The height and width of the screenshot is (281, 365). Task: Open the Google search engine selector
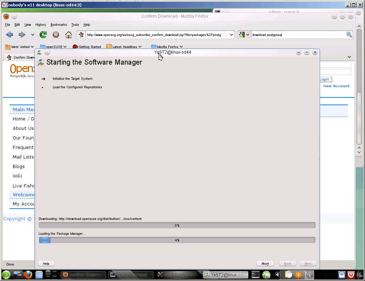click(244, 35)
